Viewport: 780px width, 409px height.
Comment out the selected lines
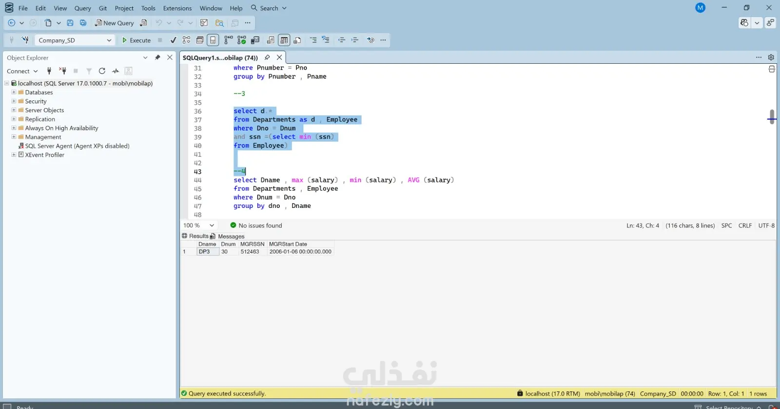pos(313,40)
